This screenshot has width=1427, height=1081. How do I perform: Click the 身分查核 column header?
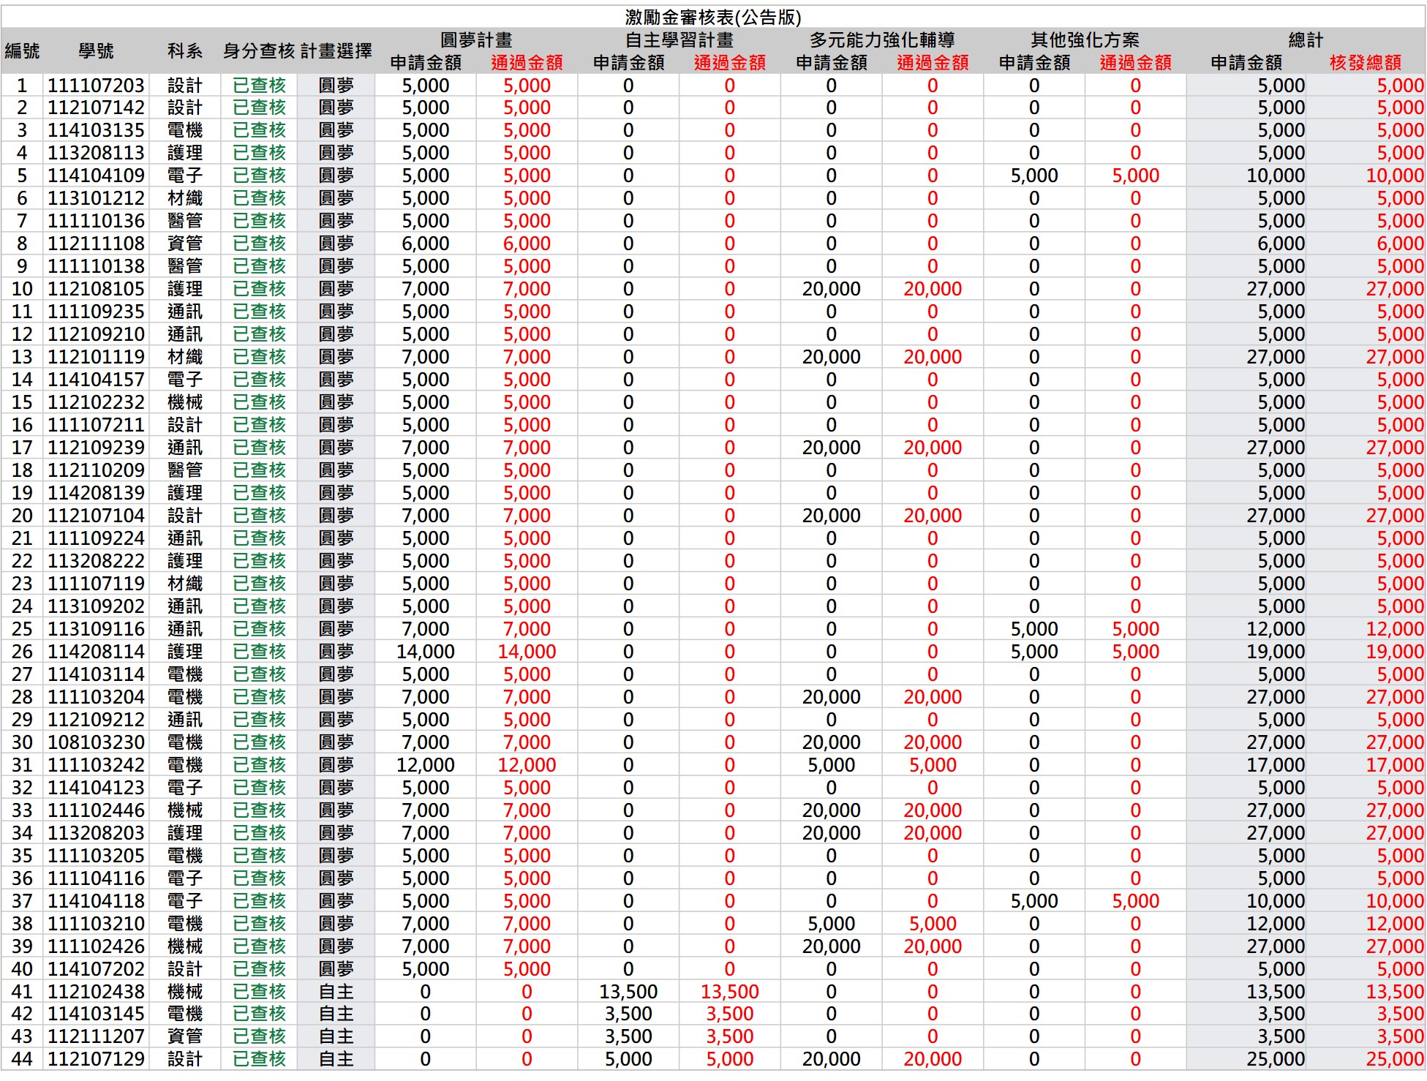(259, 51)
